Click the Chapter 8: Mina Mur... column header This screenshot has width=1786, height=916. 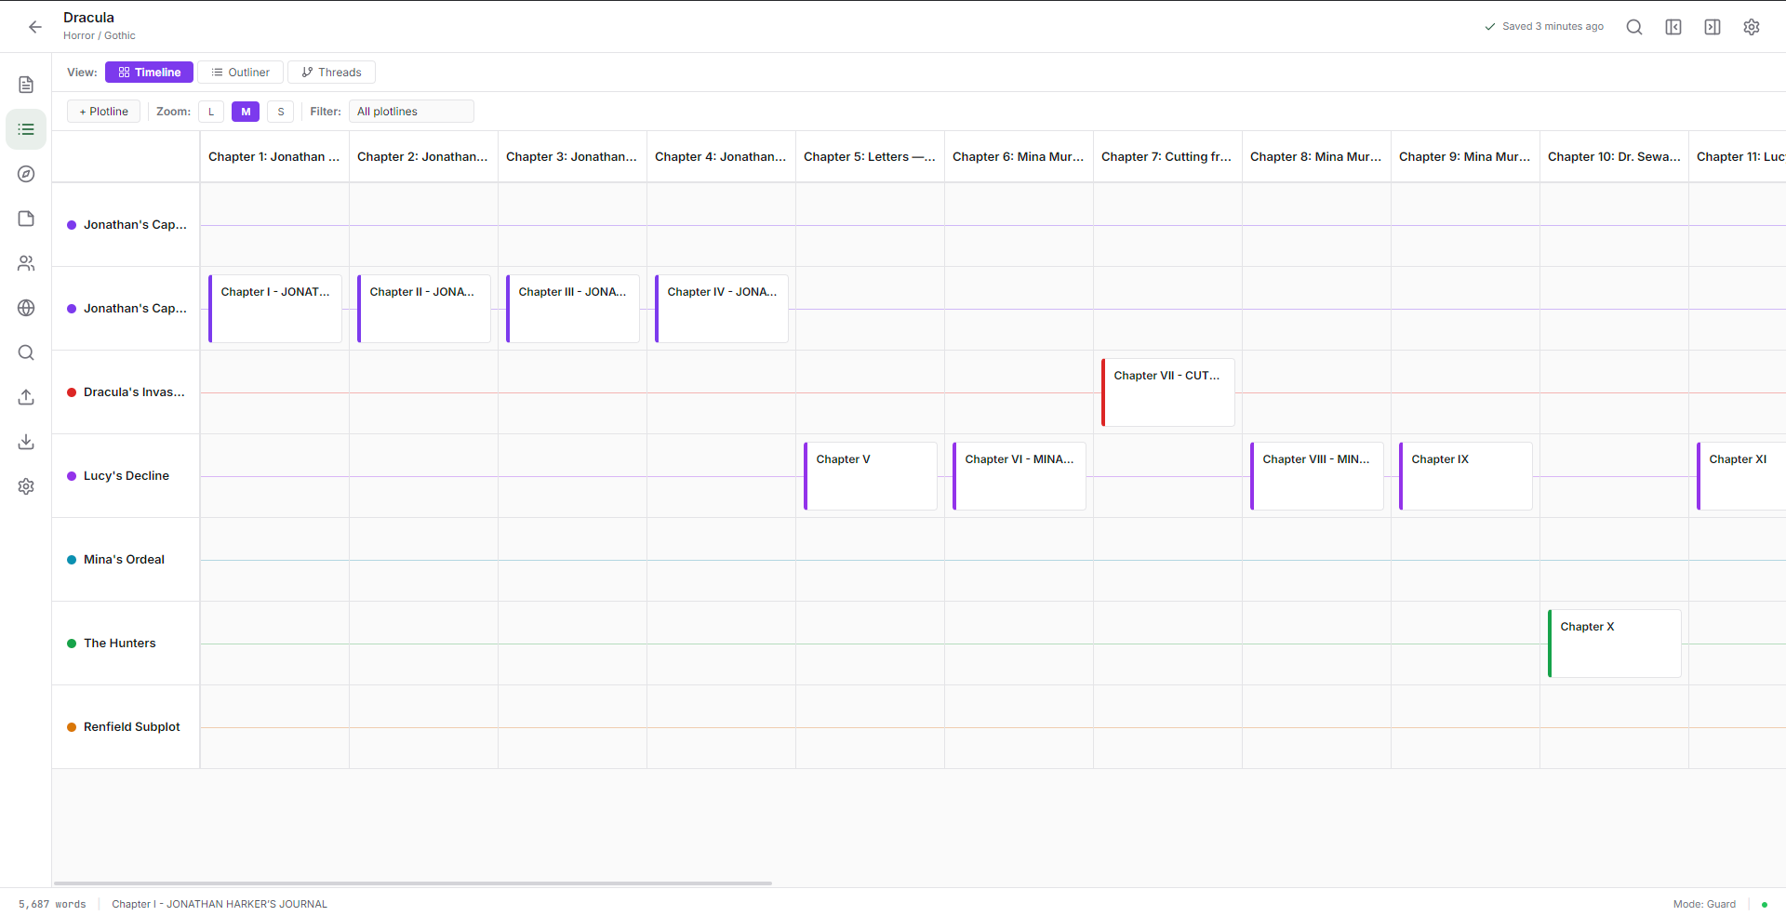[1317, 157]
